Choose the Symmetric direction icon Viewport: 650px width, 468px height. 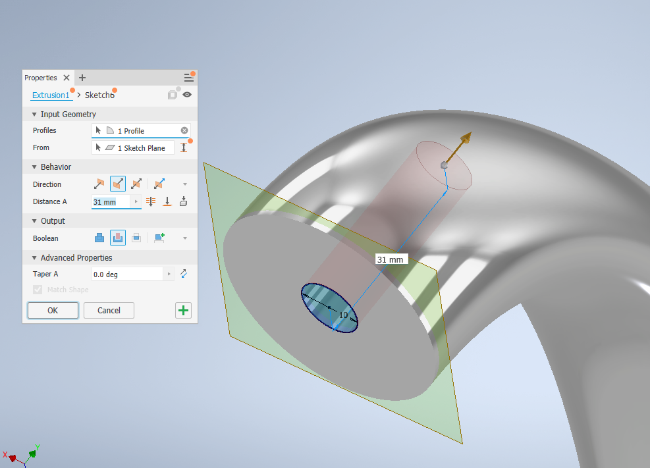click(136, 184)
